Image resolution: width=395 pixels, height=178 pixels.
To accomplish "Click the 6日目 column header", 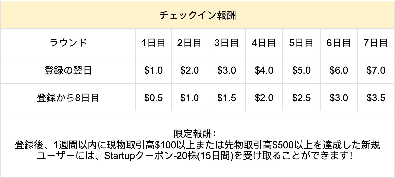I will pyautogui.click(x=338, y=43).
